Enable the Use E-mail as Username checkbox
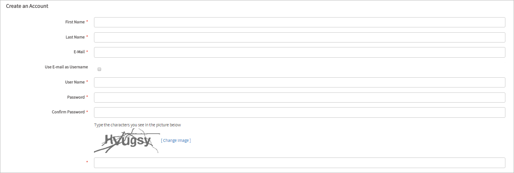 99,69
